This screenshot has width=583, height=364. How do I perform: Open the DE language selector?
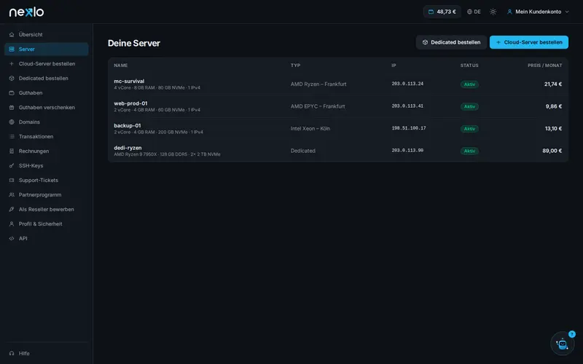474,12
